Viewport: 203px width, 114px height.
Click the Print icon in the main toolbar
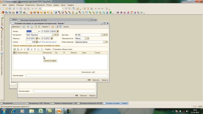tap(25, 9)
